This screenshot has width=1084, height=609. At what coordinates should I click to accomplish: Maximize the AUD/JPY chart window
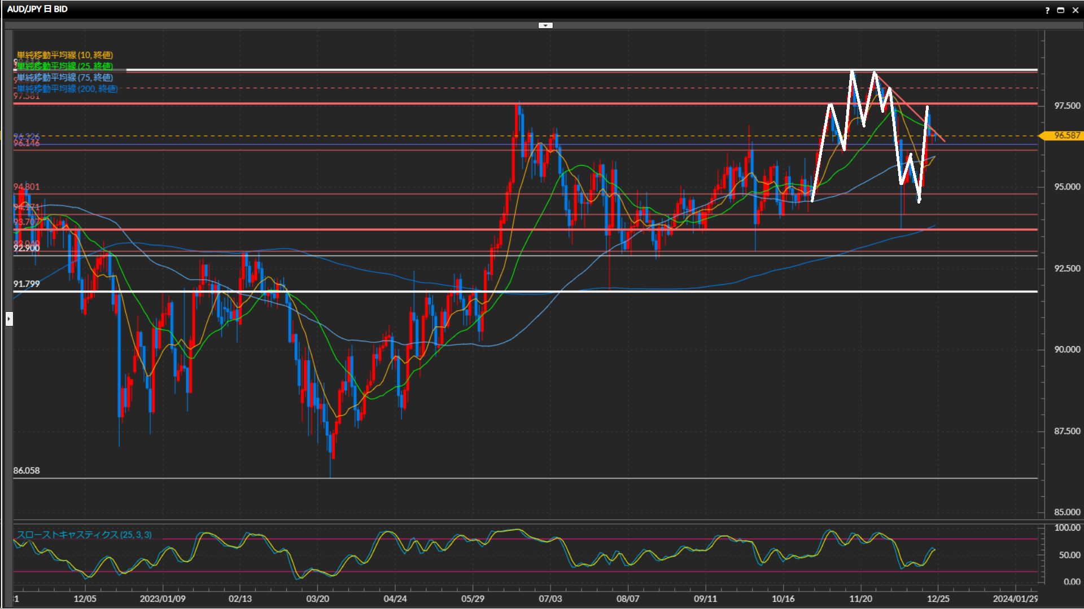1060,10
